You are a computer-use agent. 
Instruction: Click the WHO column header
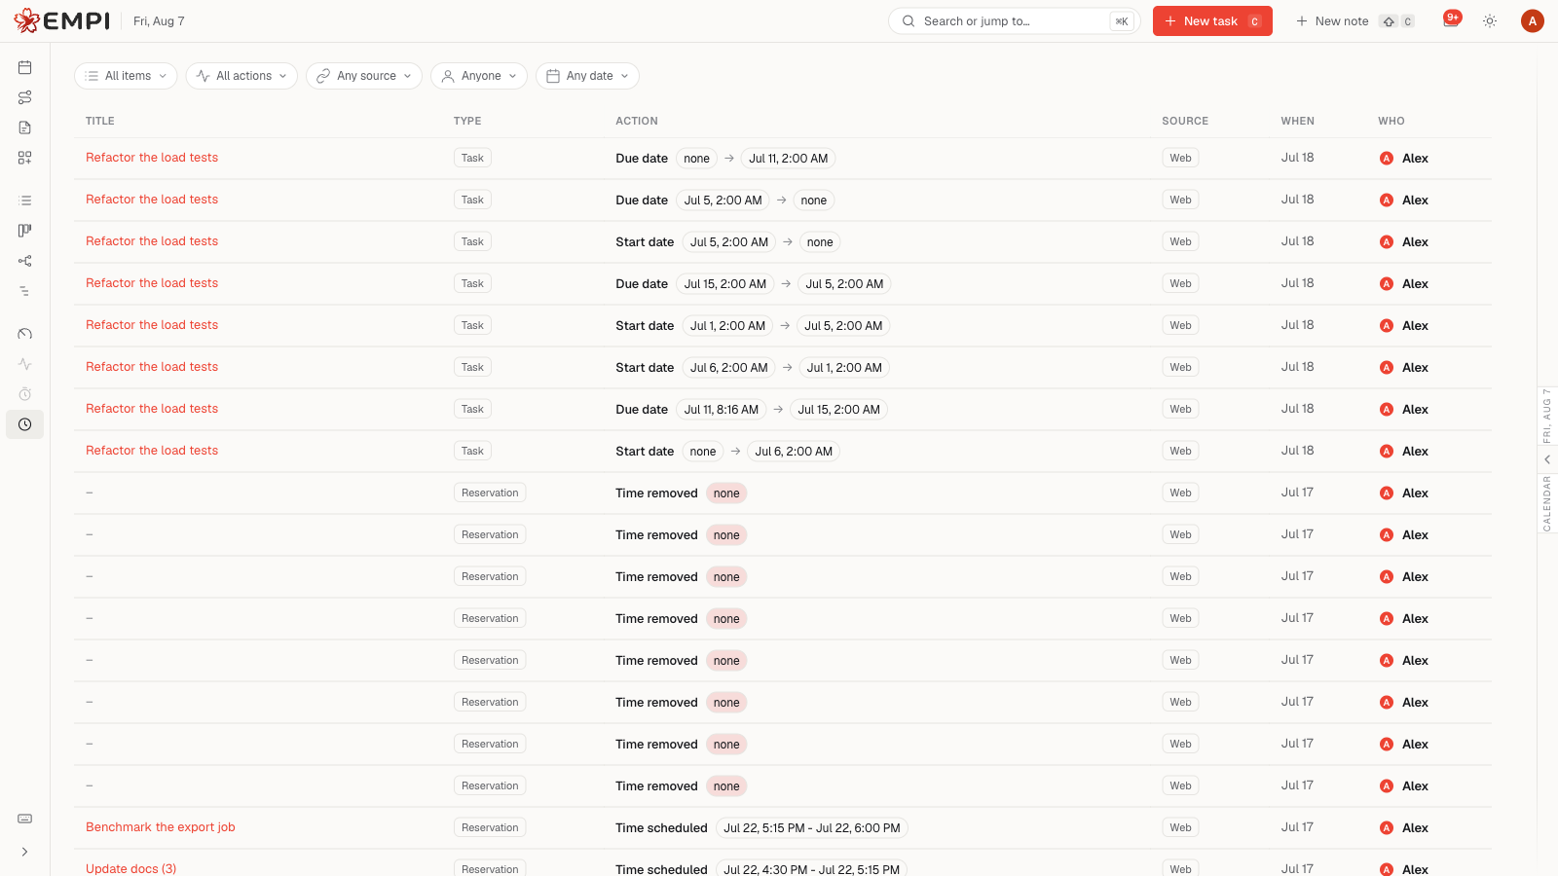click(1391, 121)
